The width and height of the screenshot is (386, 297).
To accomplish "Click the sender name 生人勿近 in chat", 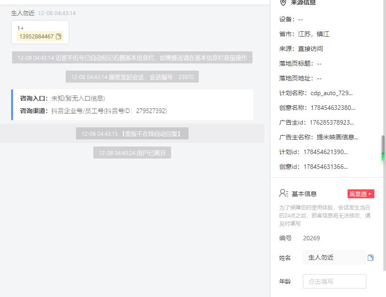I will click(x=23, y=13).
